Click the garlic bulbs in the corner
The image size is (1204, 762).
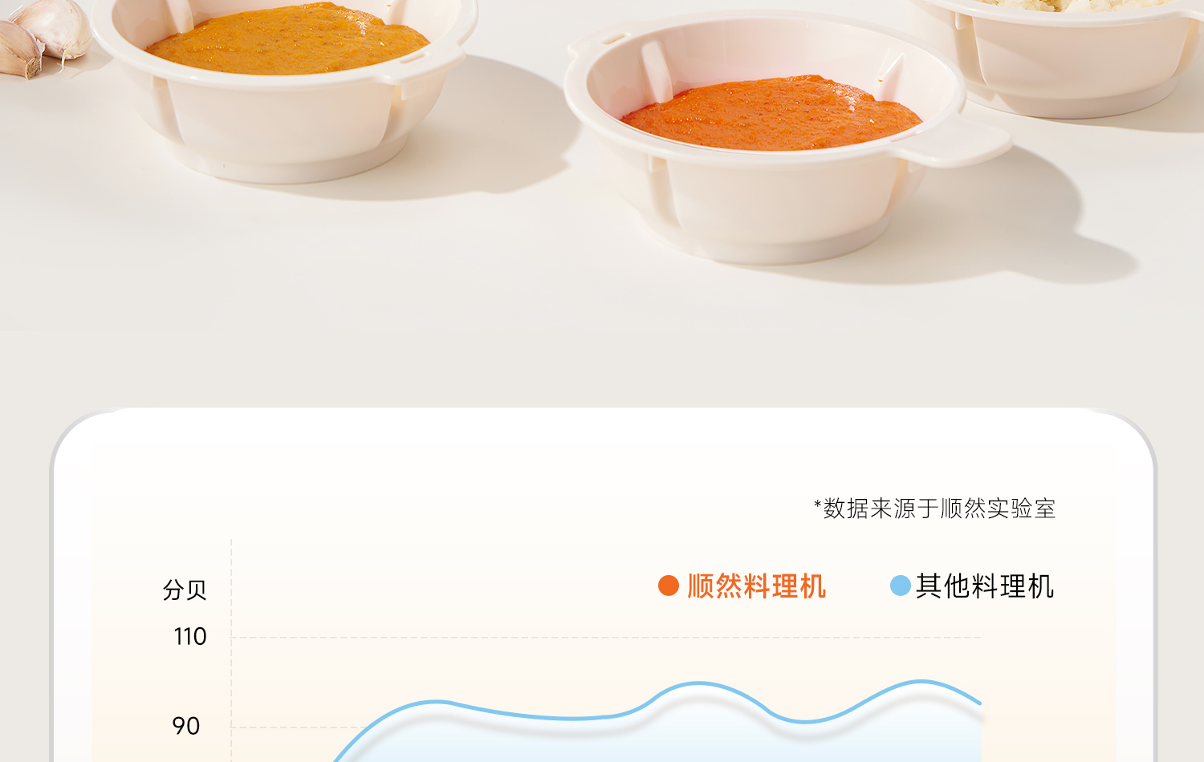(44, 36)
